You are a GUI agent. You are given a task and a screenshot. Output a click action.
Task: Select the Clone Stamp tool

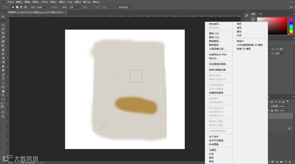[x=3, y=50]
